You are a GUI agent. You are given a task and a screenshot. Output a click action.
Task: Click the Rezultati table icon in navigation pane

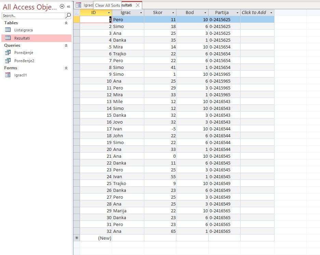point(8,38)
